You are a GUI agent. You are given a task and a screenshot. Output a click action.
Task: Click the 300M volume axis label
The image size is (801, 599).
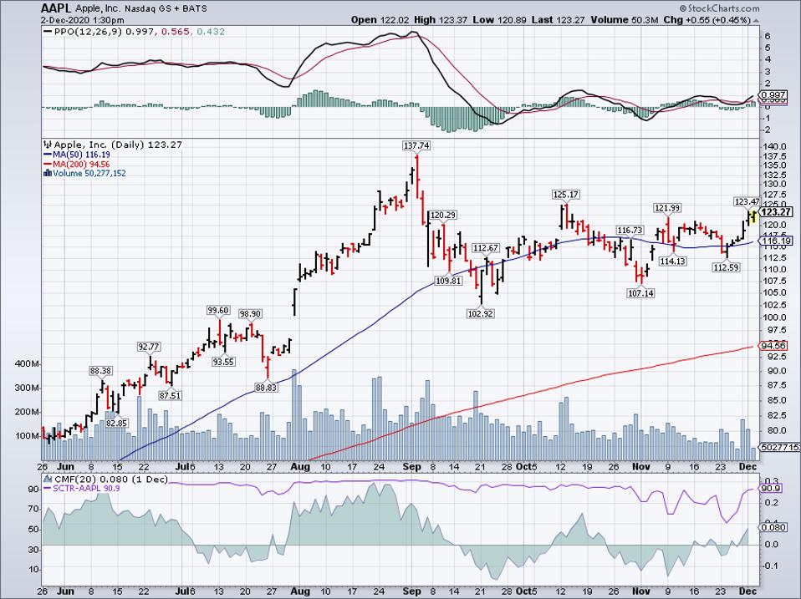(x=28, y=388)
